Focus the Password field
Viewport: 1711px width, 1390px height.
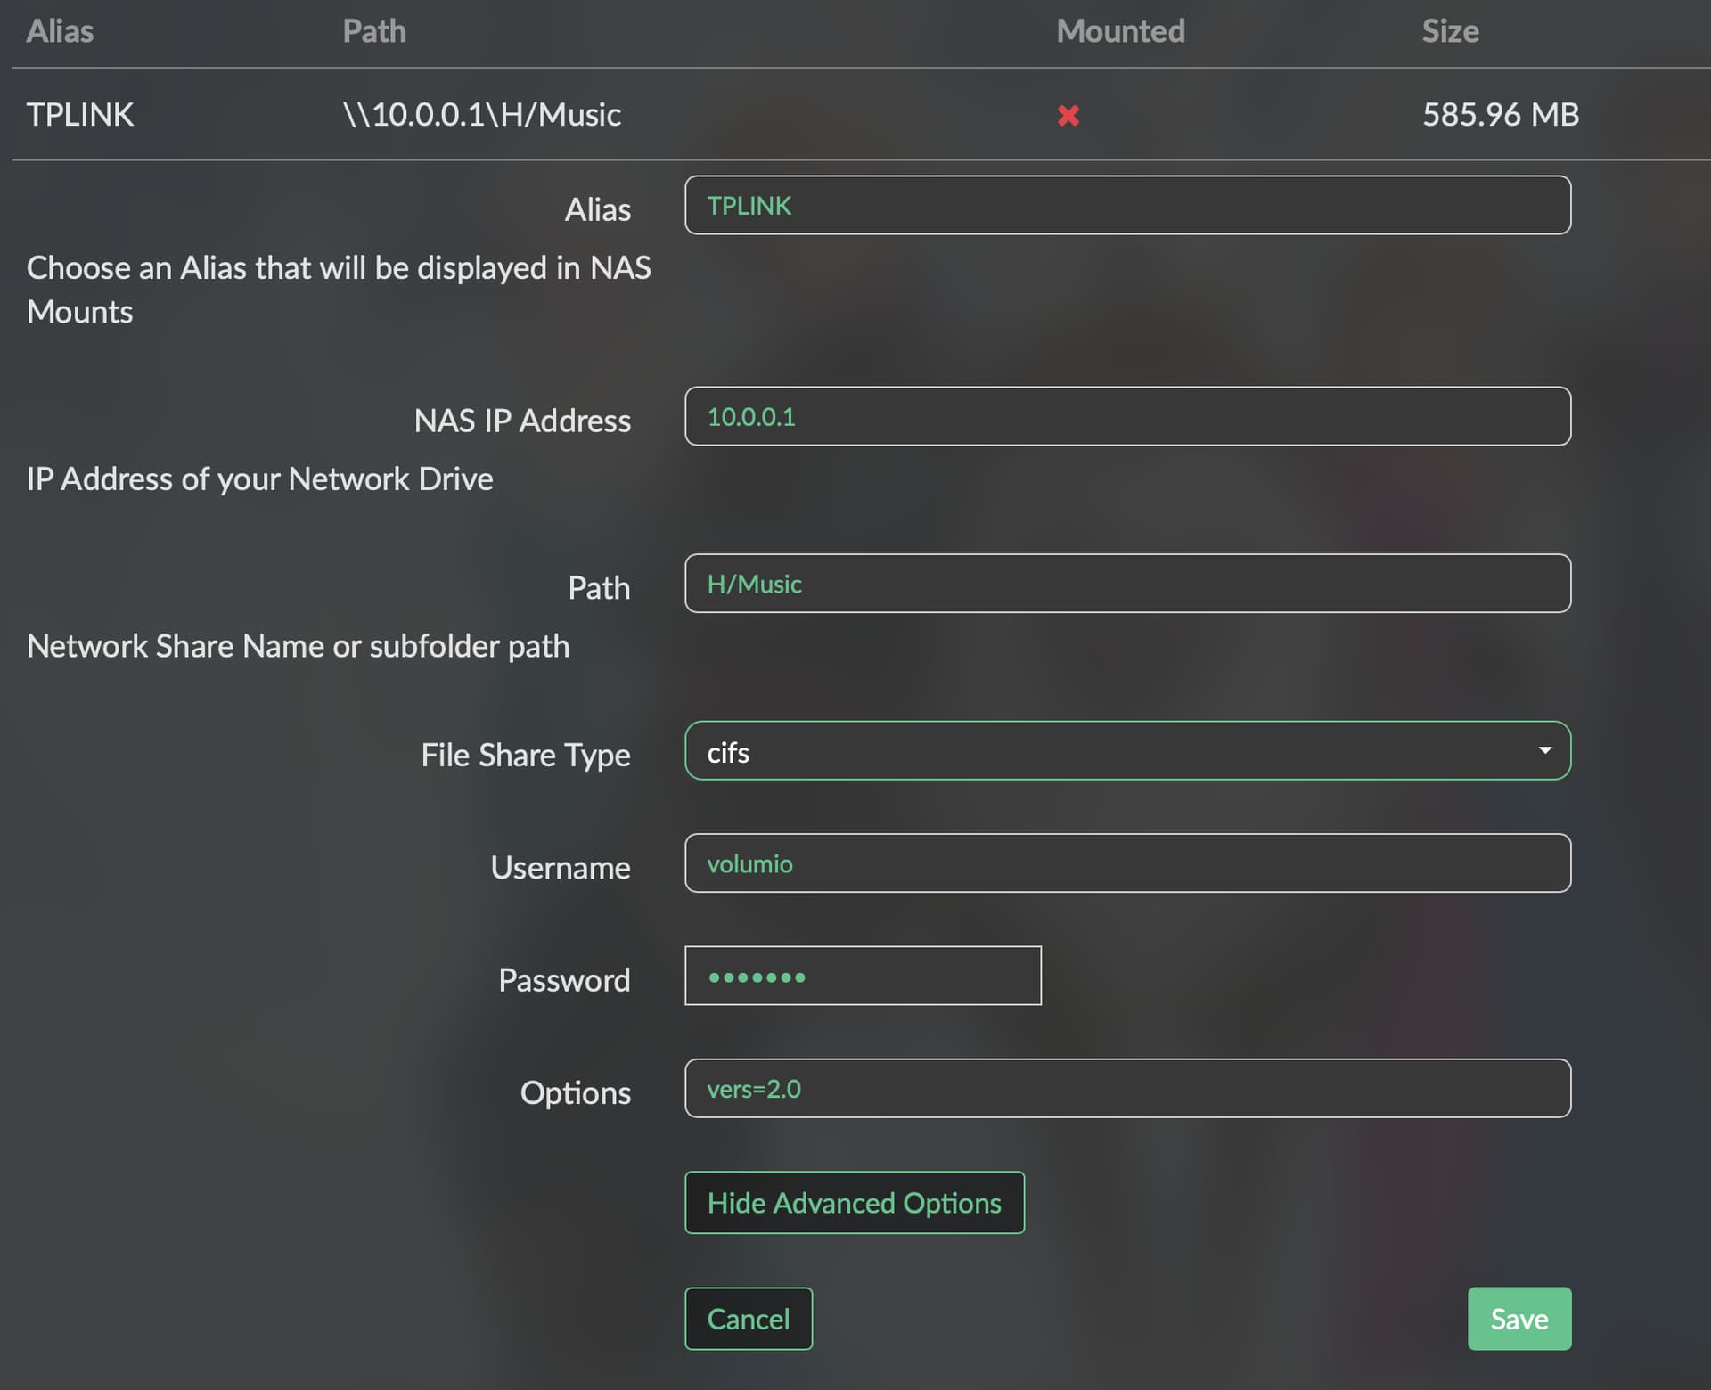click(x=862, y=976)
